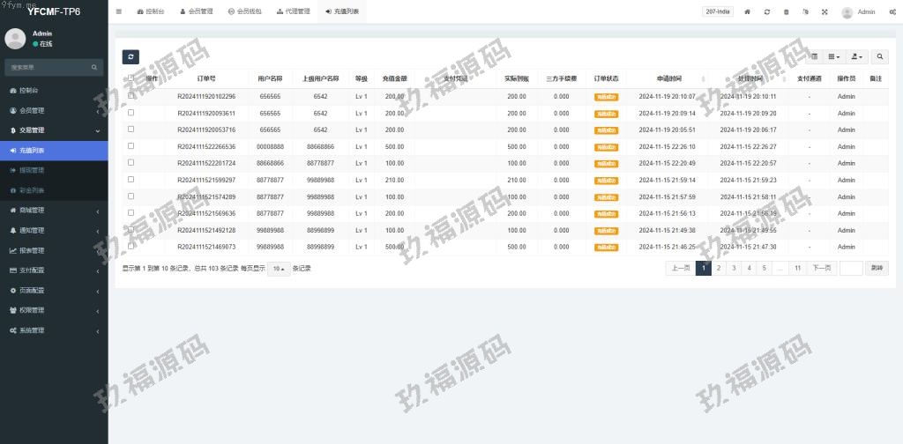Toggle the table card view icon
The height and width of the screenshot is (444, 903).
pos(814,56)
